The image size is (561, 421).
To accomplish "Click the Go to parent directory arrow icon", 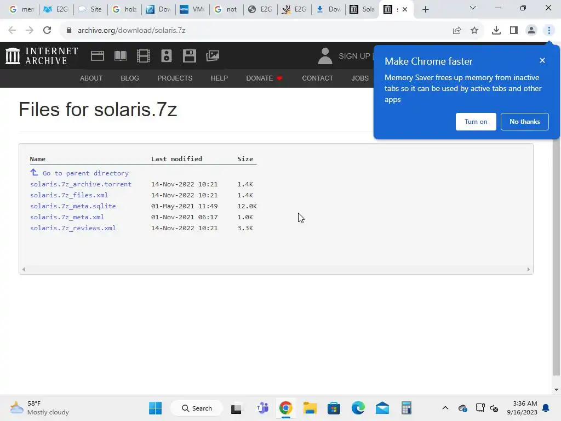I will (34, 173).
